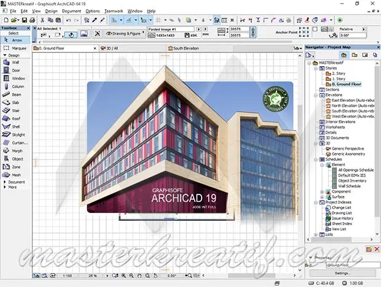Collapse the Stories tree node
The width and height of the screenshot is (381, 287).
tap(316, 68)
